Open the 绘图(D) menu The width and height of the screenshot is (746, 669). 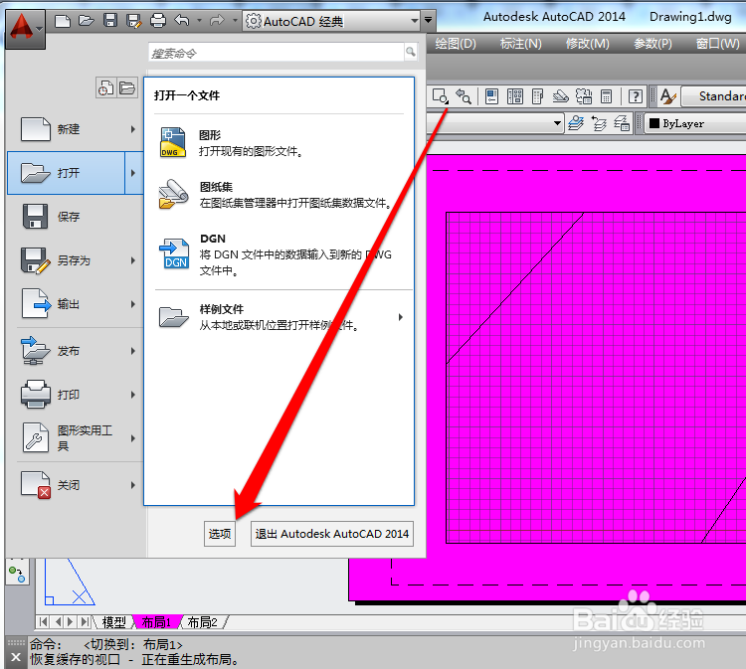(x=456, y=44)
